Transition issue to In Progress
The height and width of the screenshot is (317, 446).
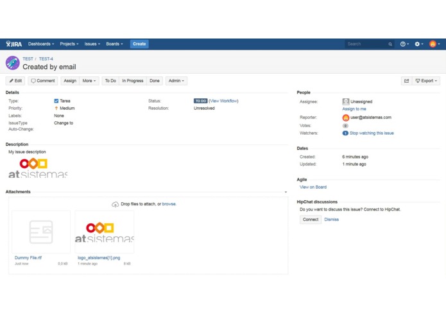click(x=133, y=81)
